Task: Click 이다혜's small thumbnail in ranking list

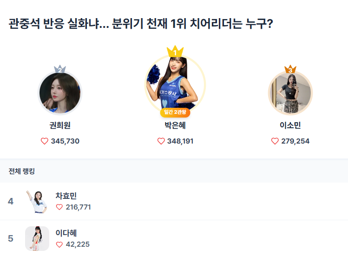Action: click(x=37, y=239)
